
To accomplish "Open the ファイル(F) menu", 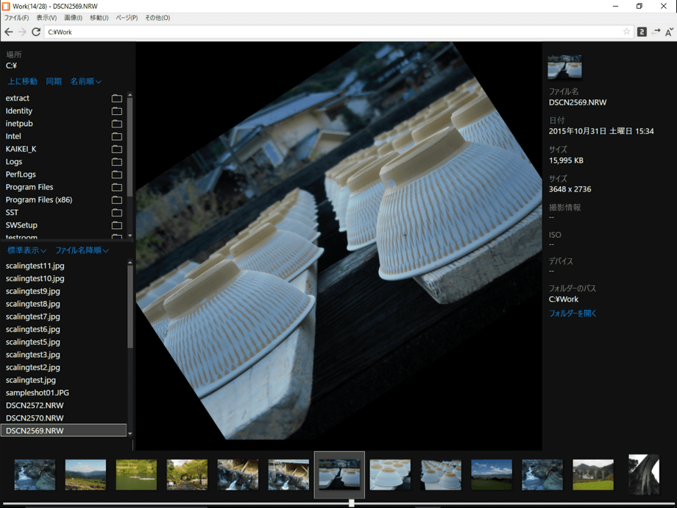I will [x=16, y=18].
